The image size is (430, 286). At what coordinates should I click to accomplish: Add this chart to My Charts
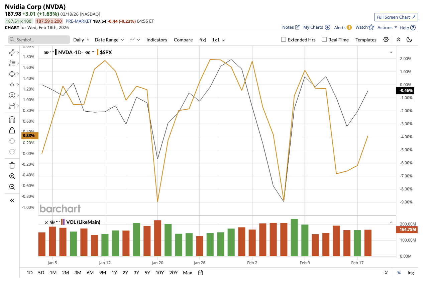point(317,27)
